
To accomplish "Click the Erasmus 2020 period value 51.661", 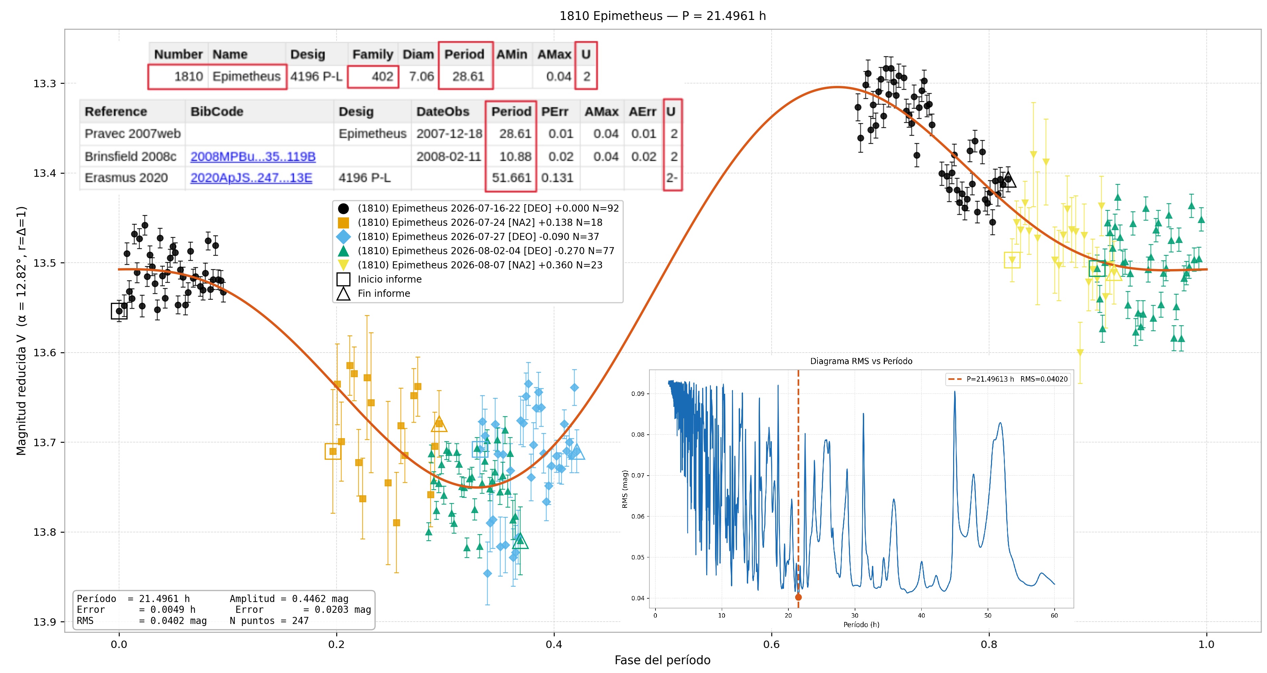I will click(x=511, y=178).
